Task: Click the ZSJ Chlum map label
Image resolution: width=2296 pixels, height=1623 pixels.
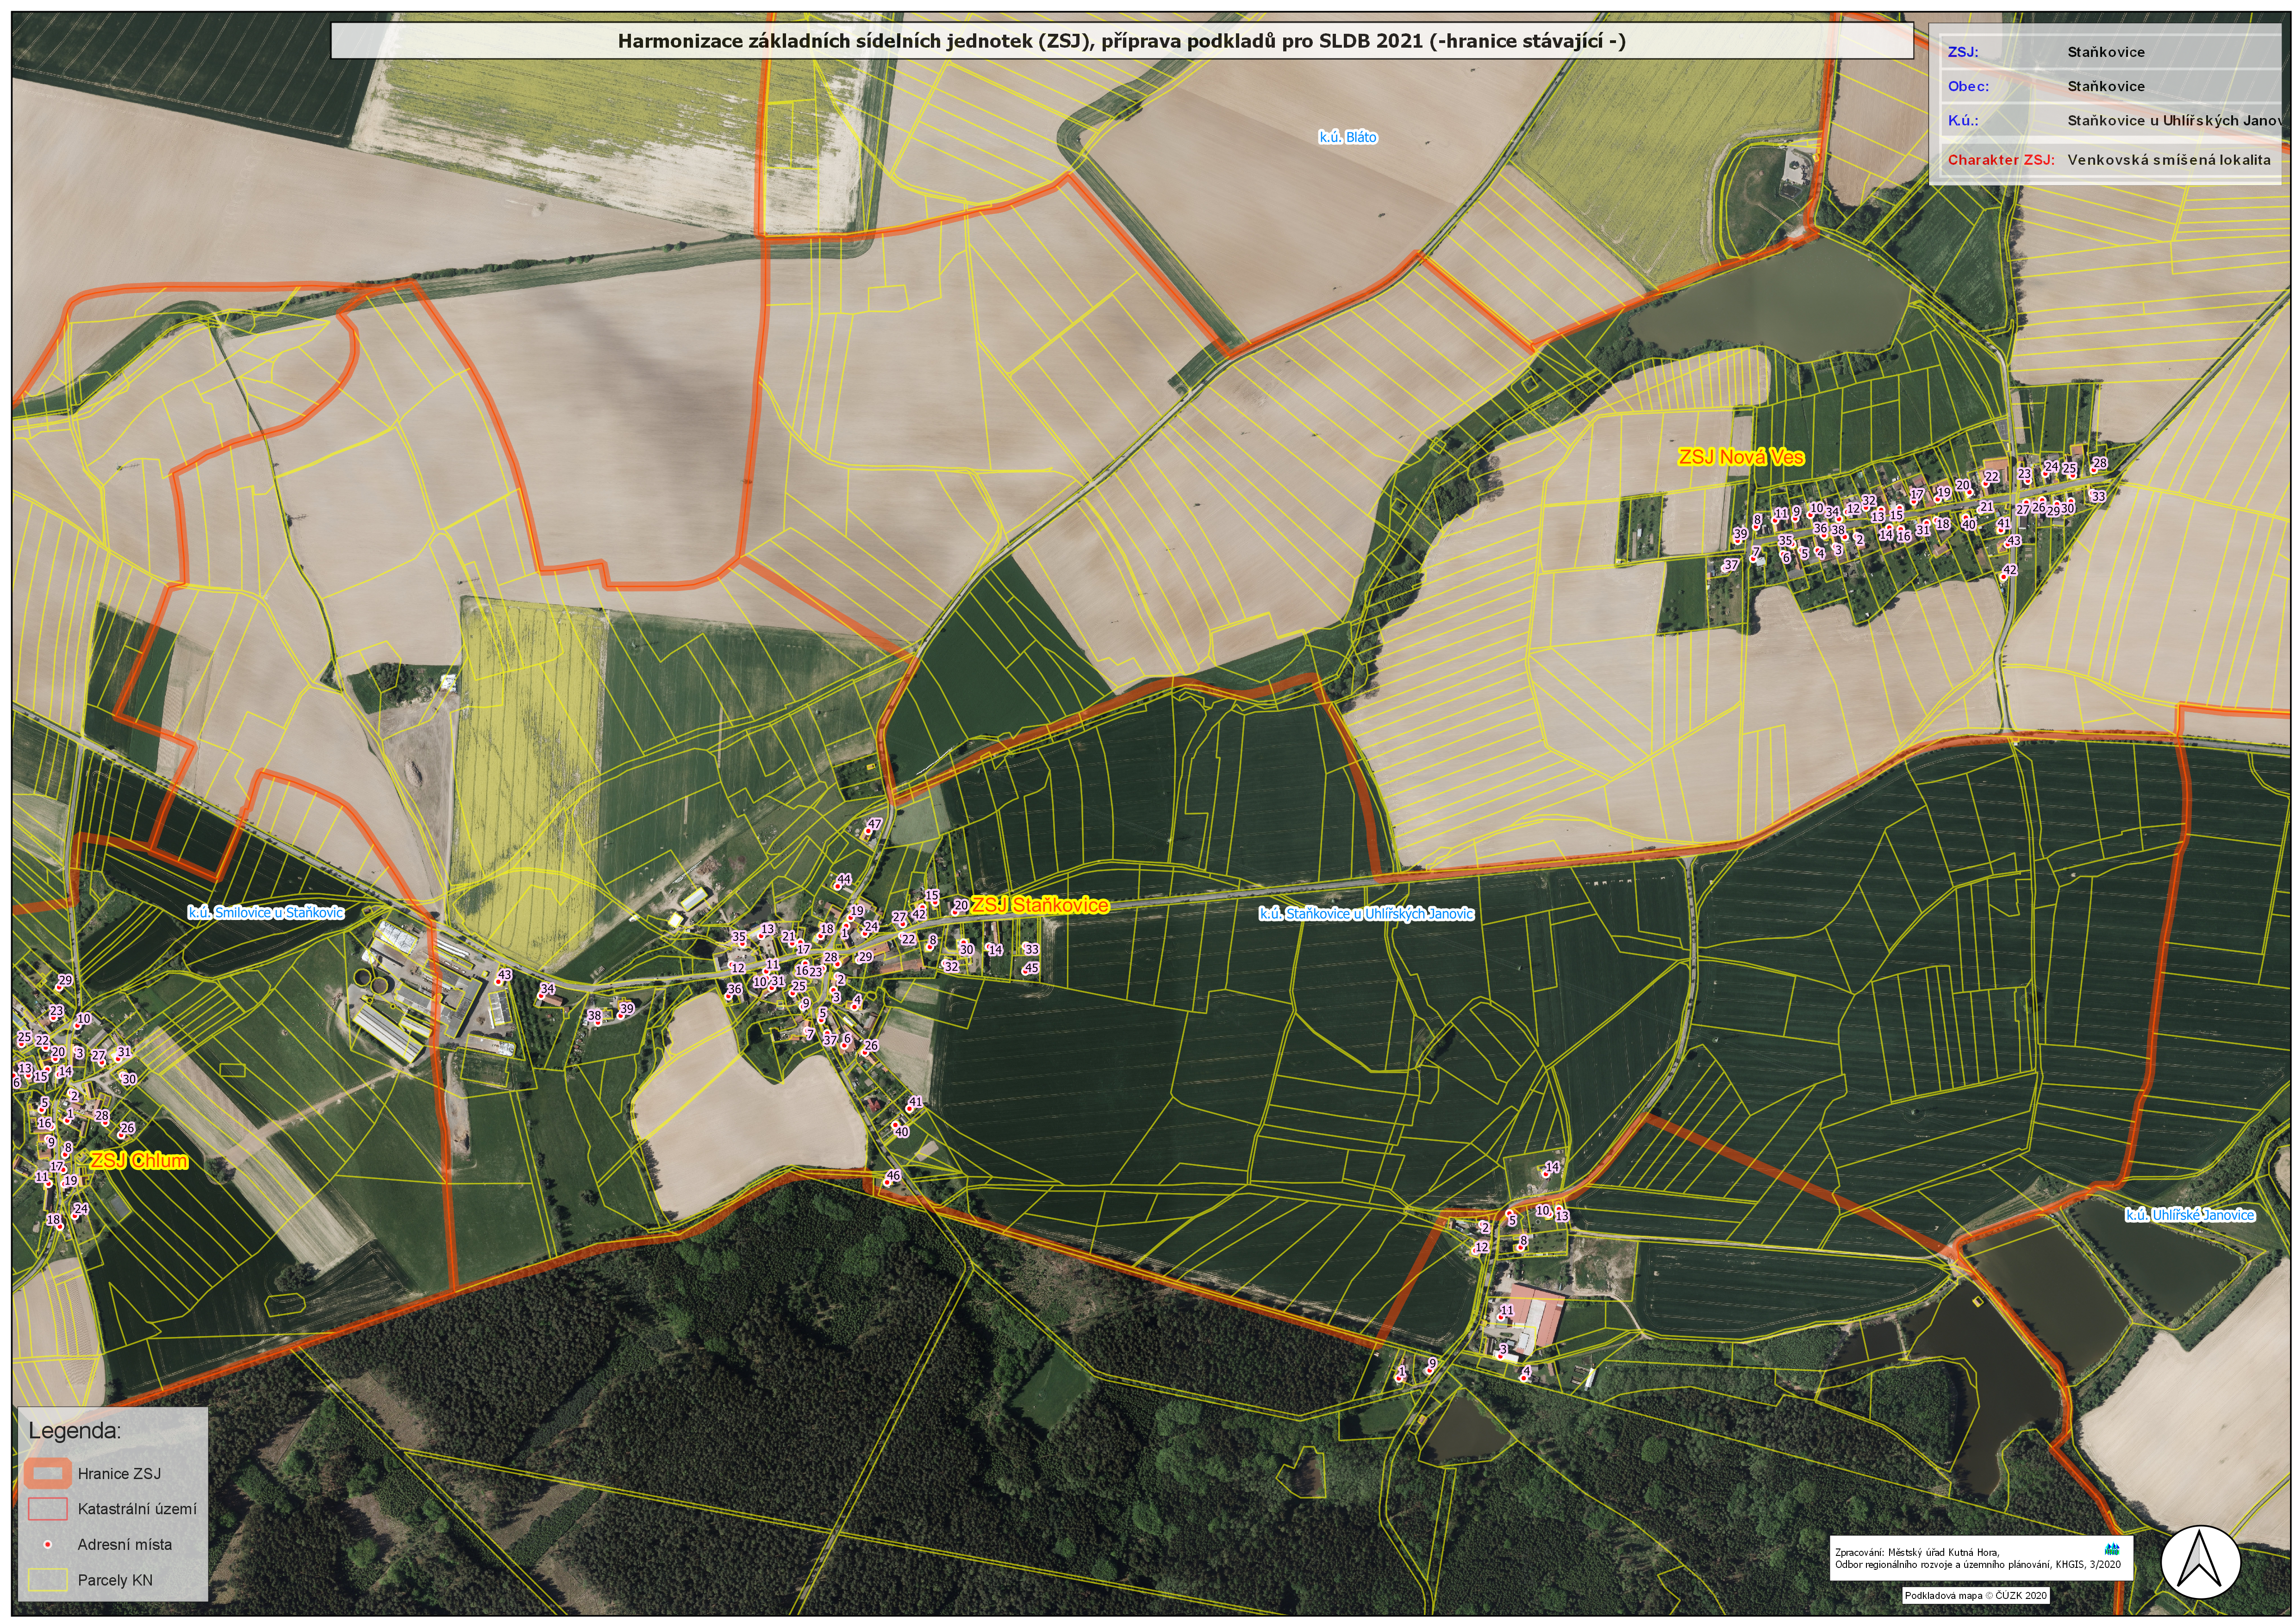Action: click(138, 1161)
